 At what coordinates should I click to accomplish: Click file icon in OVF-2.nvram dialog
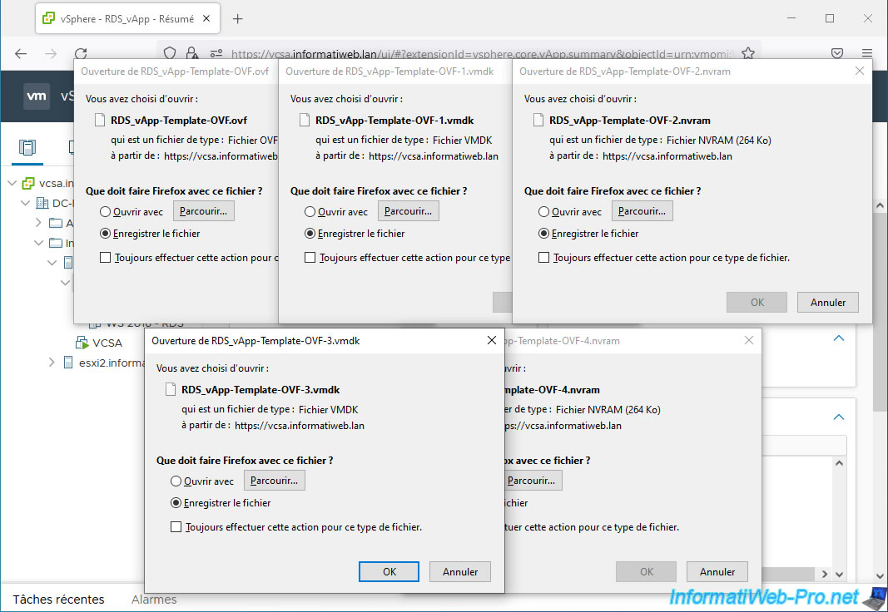[x=538, y=120]
